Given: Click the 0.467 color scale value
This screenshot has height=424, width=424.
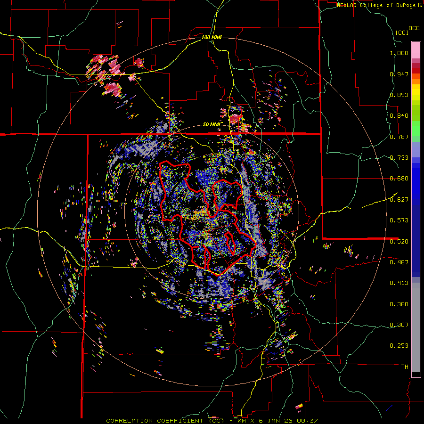Looking at the screenshot, I should point(399,262).
